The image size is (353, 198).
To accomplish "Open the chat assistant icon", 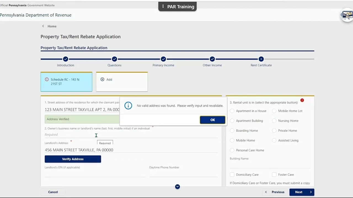I will tap(347, 15).
